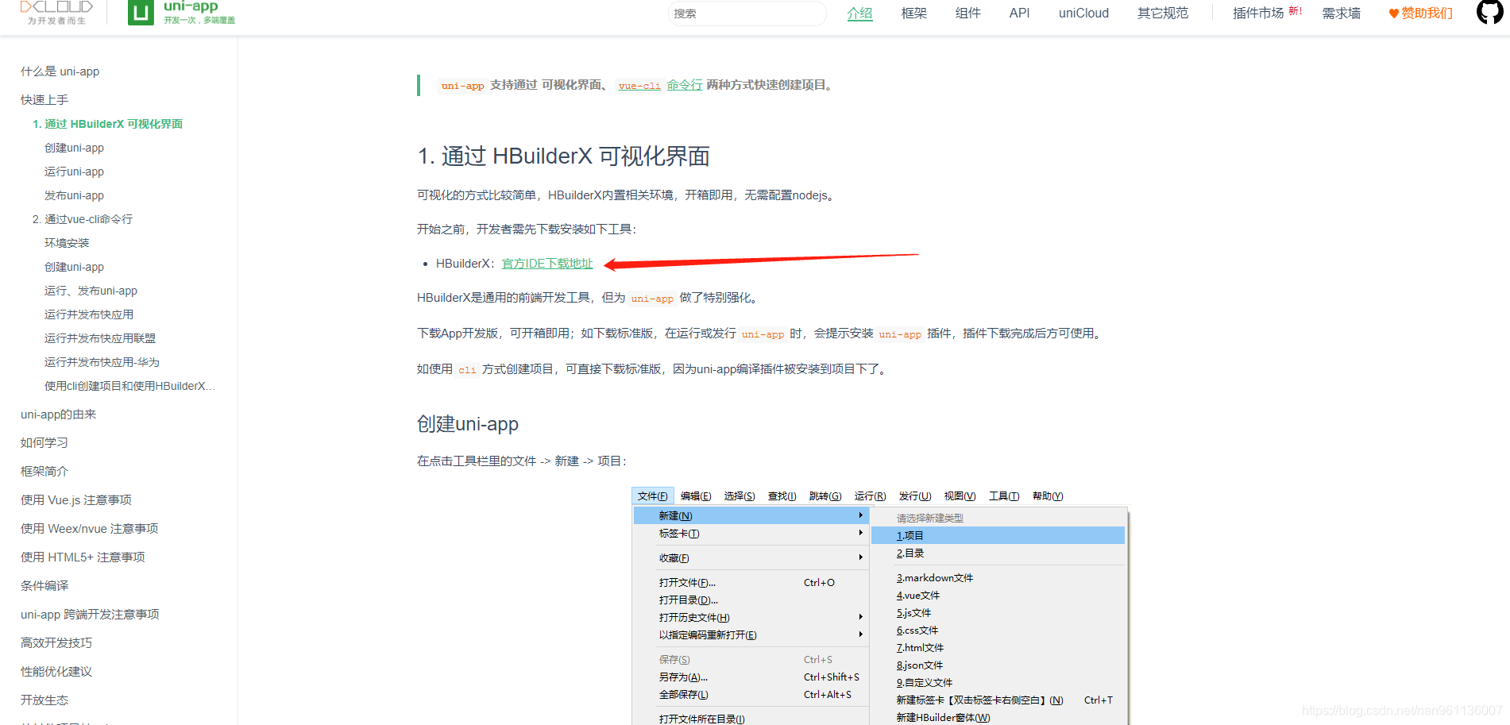Open the 需求墙 link

[x=1342, y=13]
